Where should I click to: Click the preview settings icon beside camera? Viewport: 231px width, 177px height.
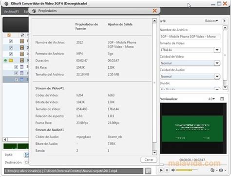pos(212,170)
